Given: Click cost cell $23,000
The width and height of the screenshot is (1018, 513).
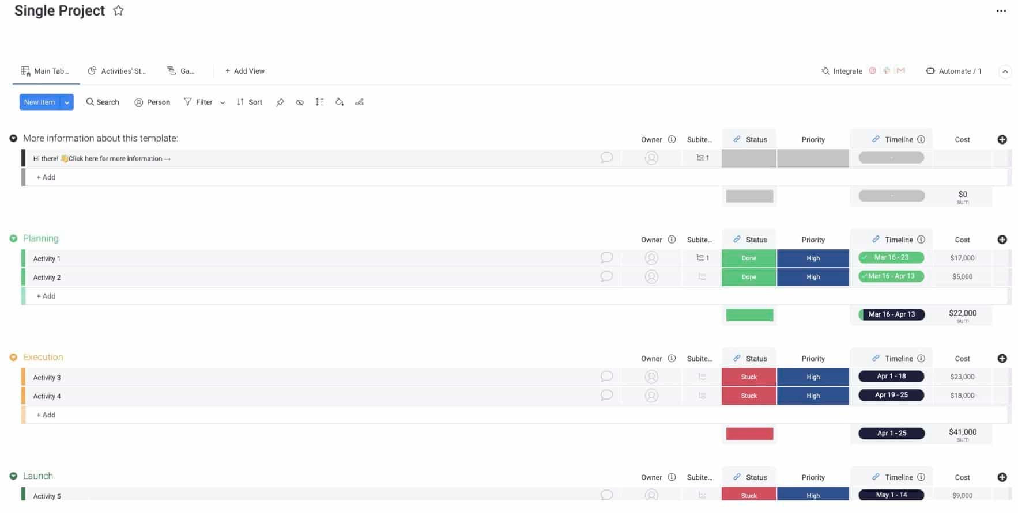Looking at the screenshot, I should (962, 377).
